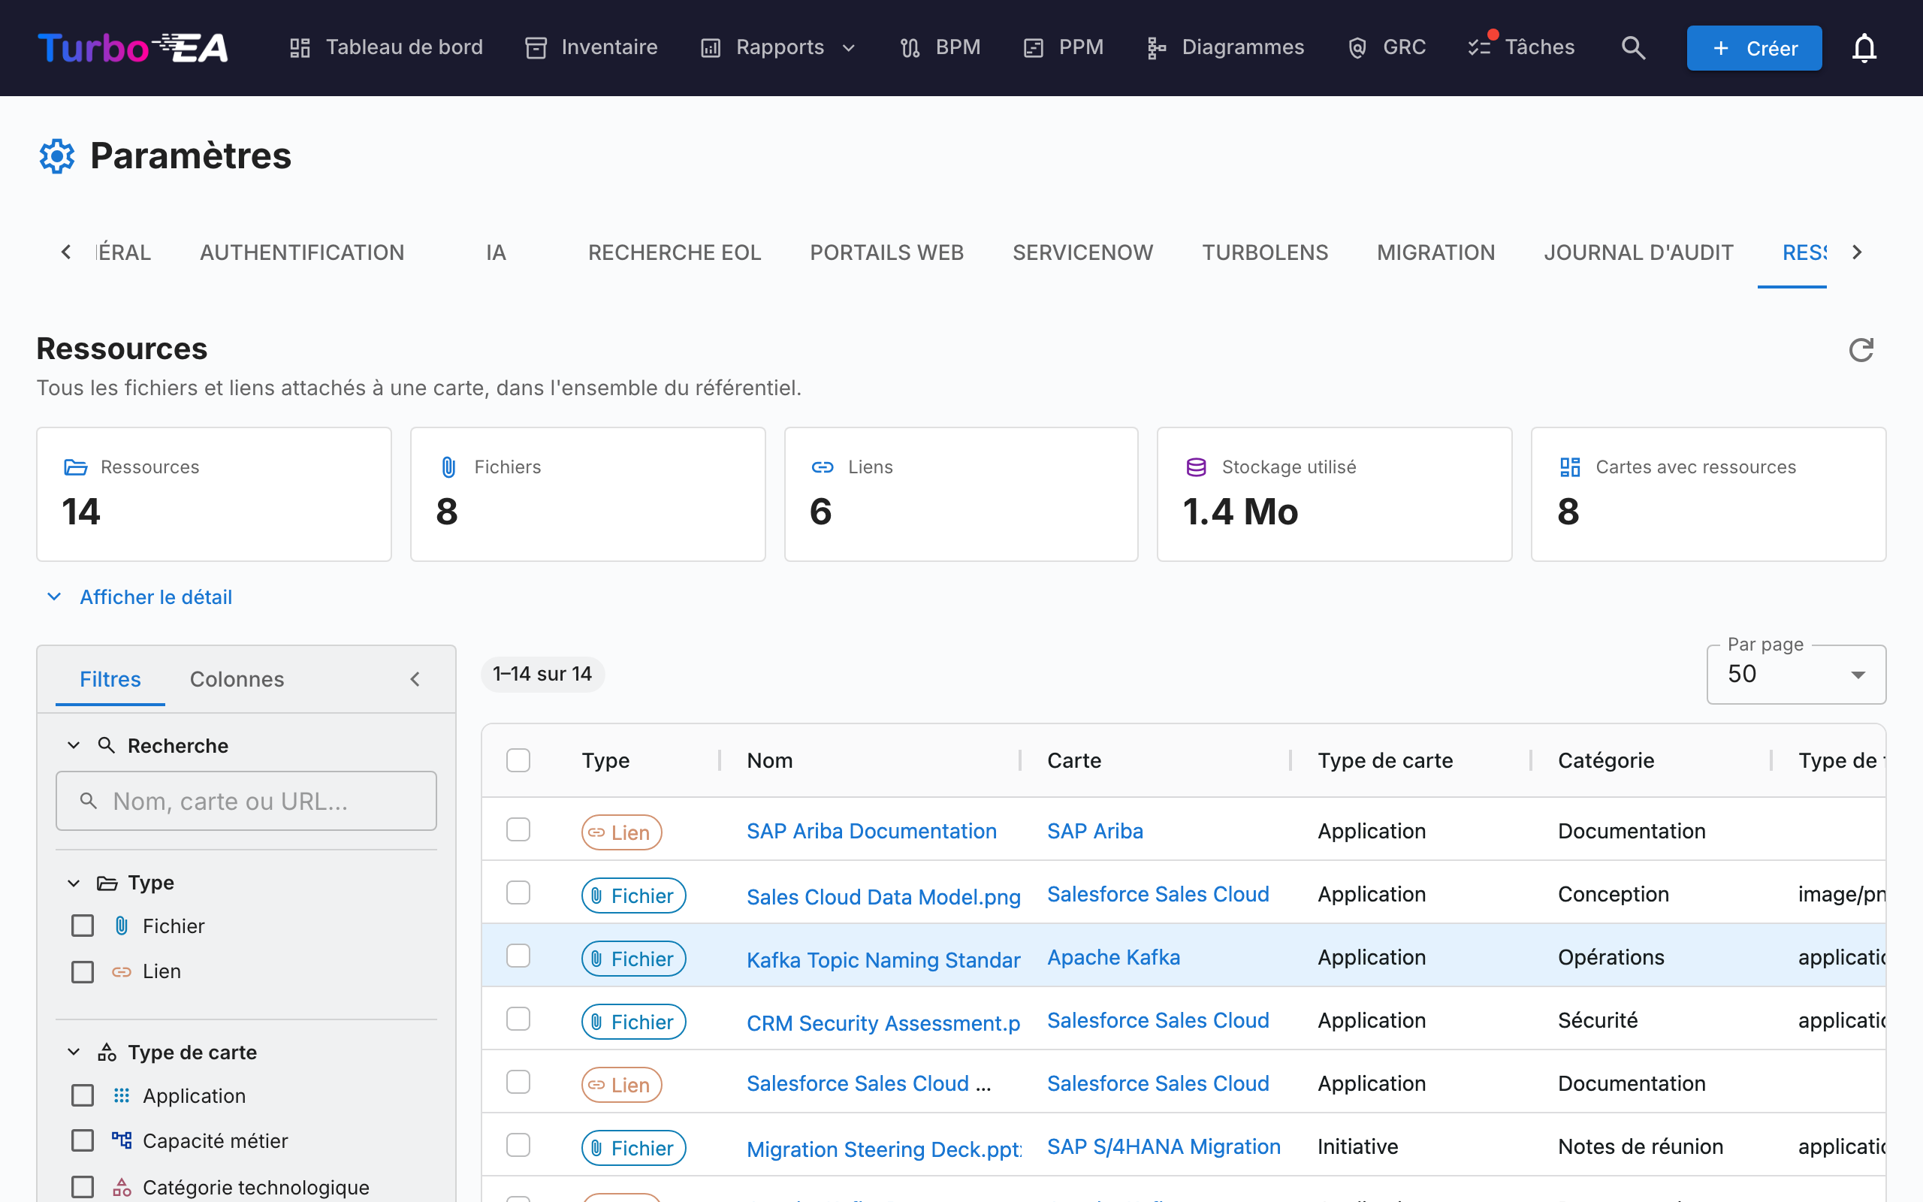
Task: Focus the Nom, carte ou URL search field
Action: (246, 802)
